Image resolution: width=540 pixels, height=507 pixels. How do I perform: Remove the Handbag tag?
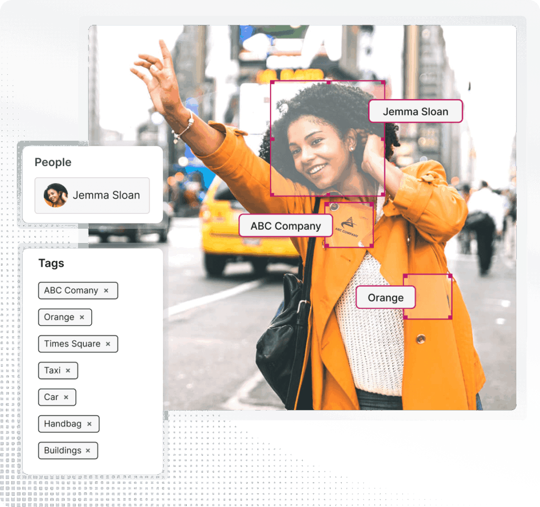pyautogui.click(x=89, y=424)
